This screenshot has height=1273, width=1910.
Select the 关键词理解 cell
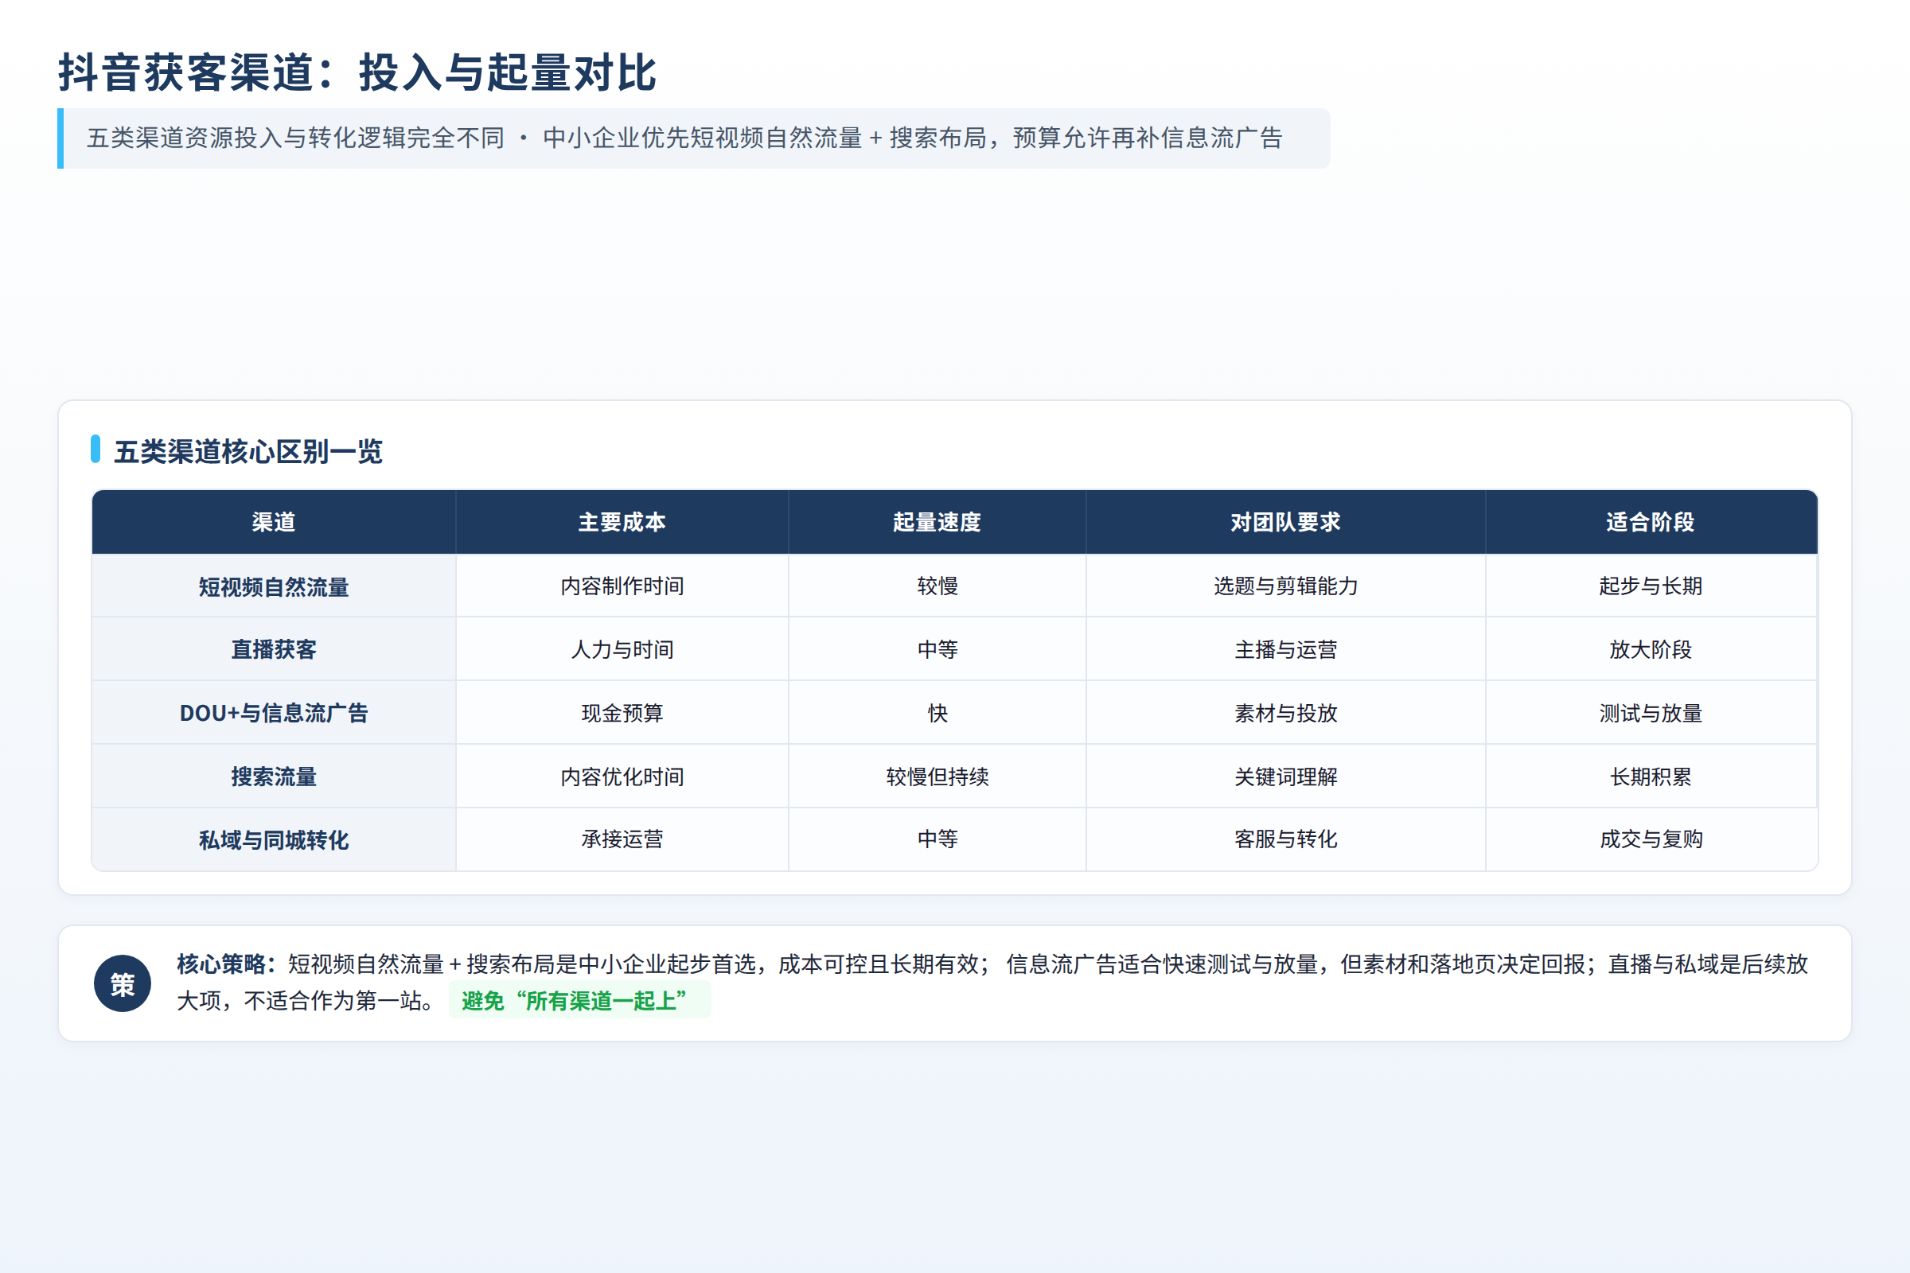pyautogui.click(x=1285, y=777)
